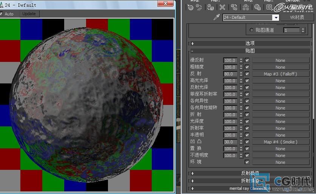Click the Put to Library icon
The image size is (316, 194).
pyautogui.click(x=257, y=8)
